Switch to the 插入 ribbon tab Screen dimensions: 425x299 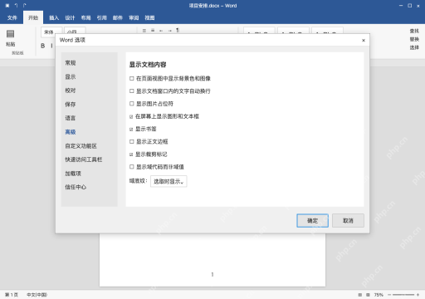tap(54, 17)
